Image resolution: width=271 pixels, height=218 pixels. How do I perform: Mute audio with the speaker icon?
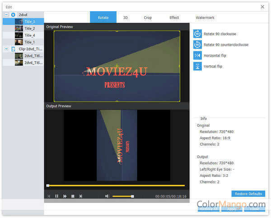tap(107, 196)
